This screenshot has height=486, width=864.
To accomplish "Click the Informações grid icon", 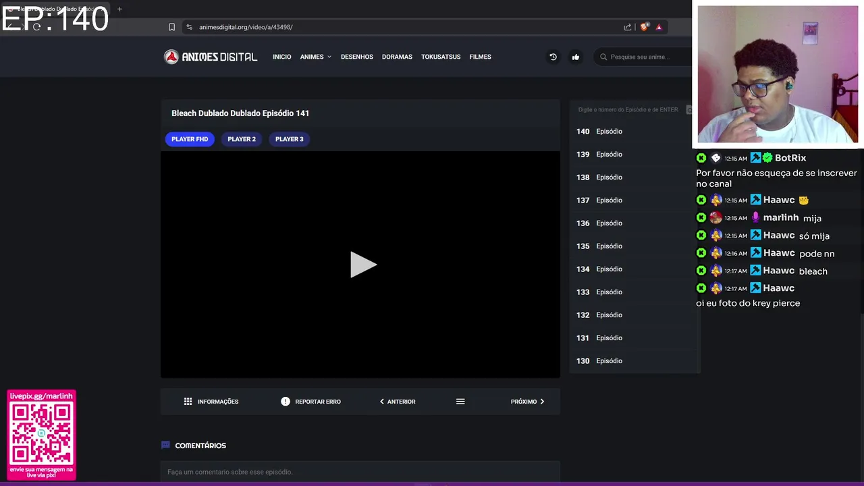I will pos(188,402).
